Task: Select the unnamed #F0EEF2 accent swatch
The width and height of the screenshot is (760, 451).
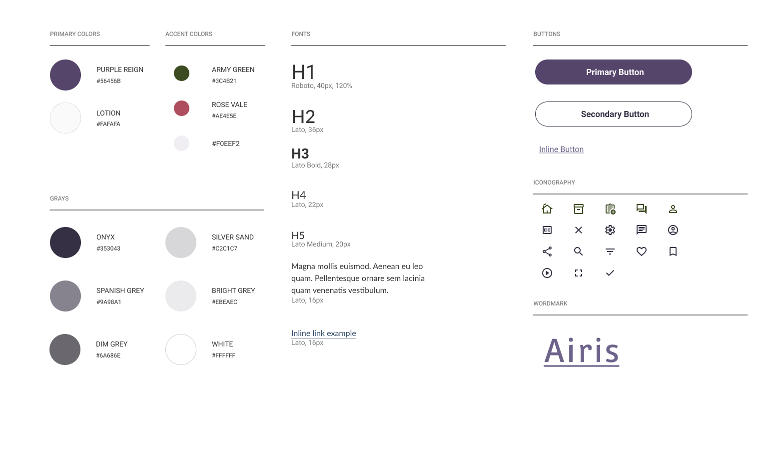Action: tap(181, 143)
